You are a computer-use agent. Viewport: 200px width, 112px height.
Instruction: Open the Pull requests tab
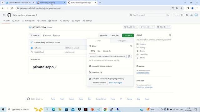click(x=28, y=21)
